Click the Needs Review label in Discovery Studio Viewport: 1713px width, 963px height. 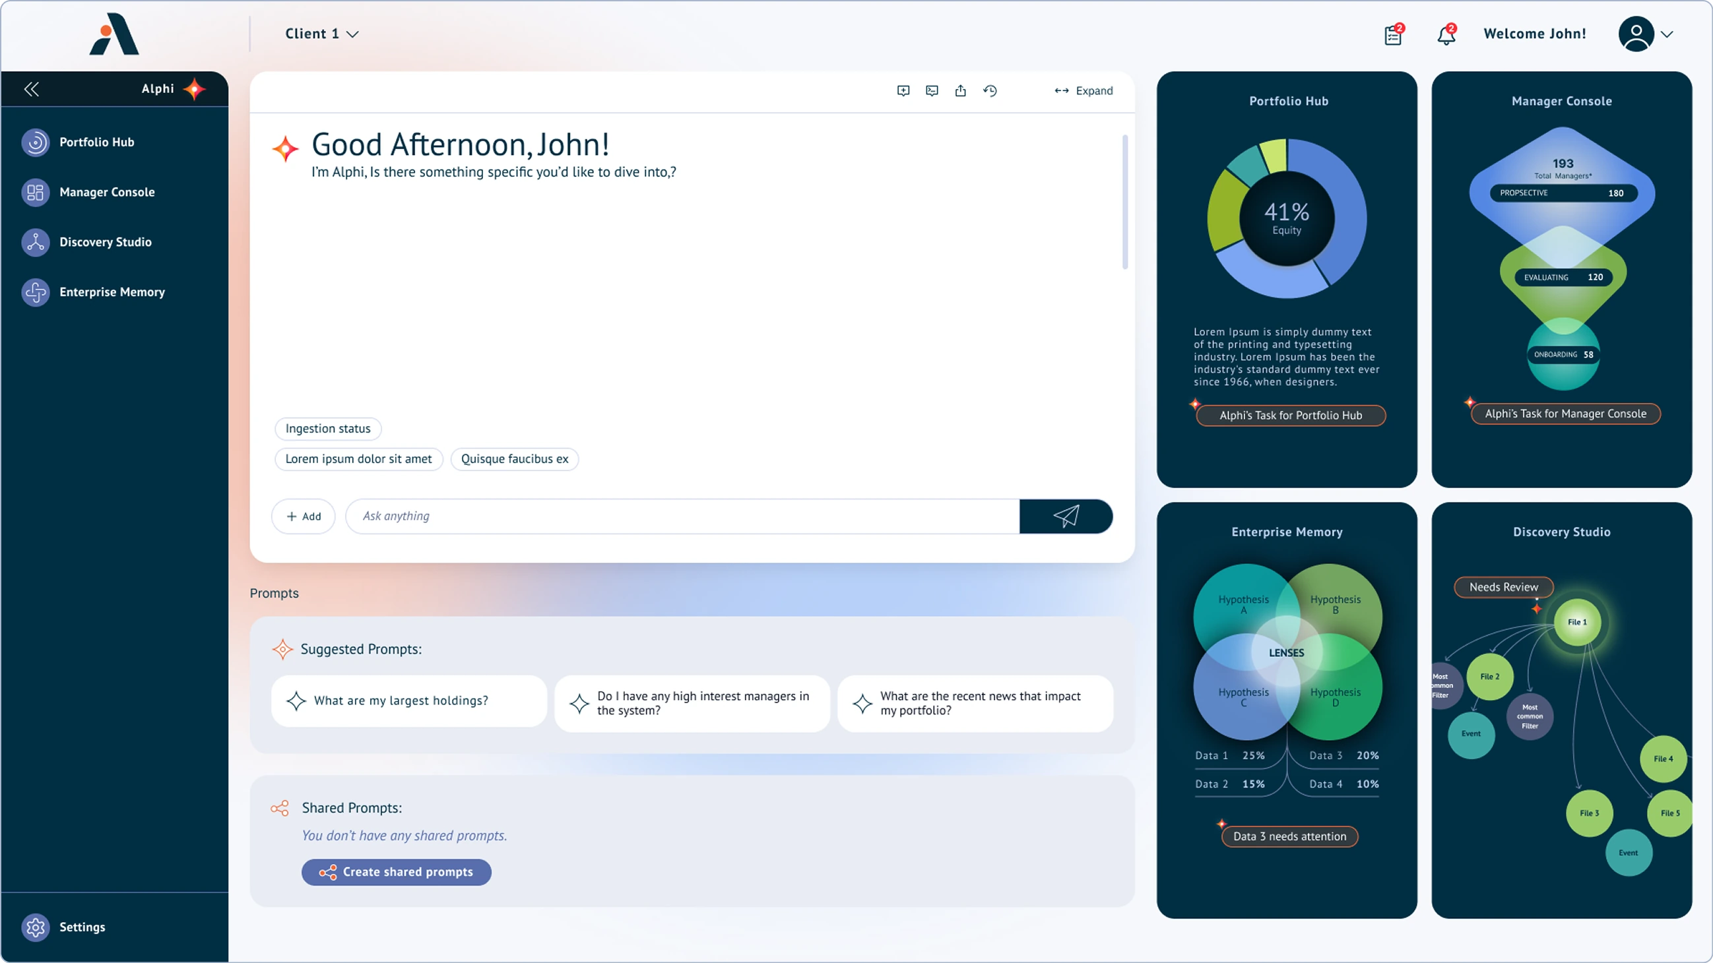click(1503, 587)
